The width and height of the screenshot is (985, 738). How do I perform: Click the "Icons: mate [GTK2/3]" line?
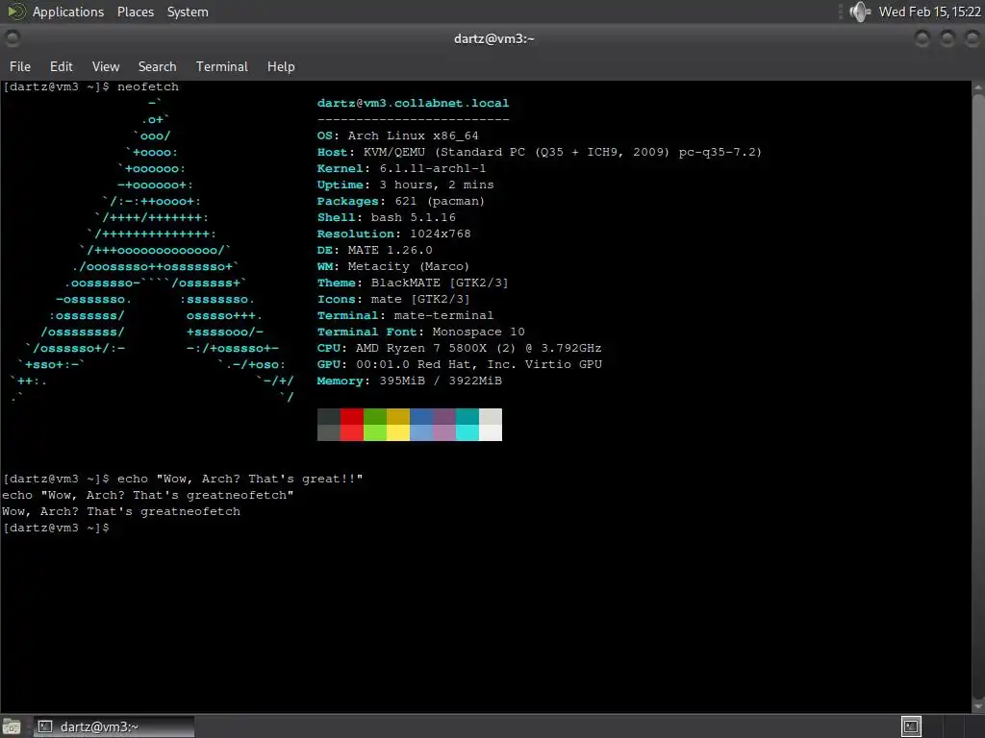pyautogui.click(x=393, y=299)
